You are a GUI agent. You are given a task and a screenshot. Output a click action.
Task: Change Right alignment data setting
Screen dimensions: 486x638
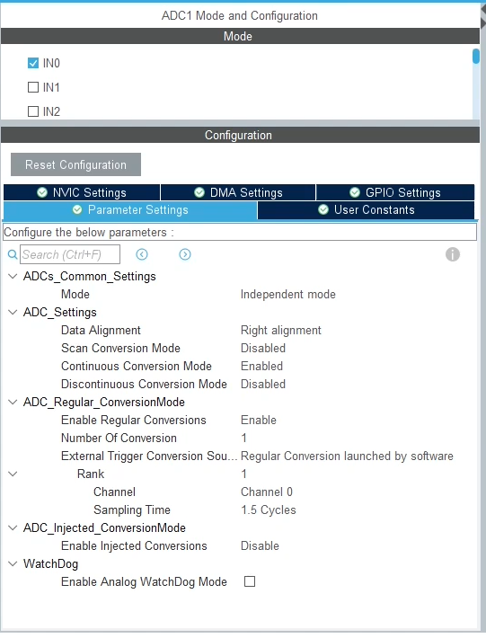pyautogui.click(x=281, y=330)
